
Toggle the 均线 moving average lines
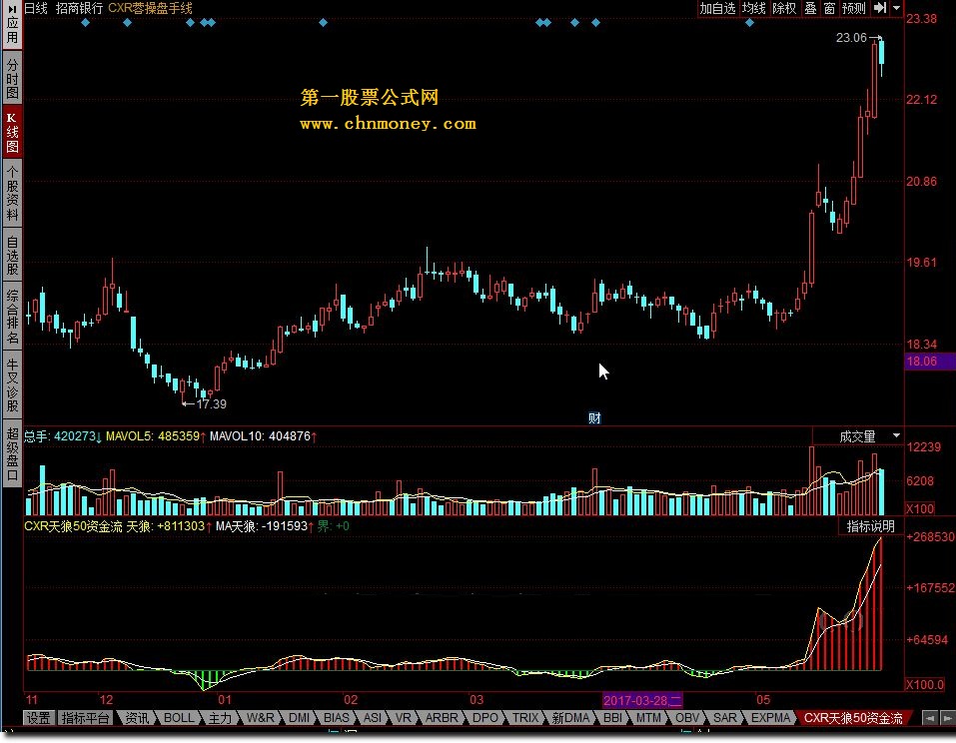753,8
